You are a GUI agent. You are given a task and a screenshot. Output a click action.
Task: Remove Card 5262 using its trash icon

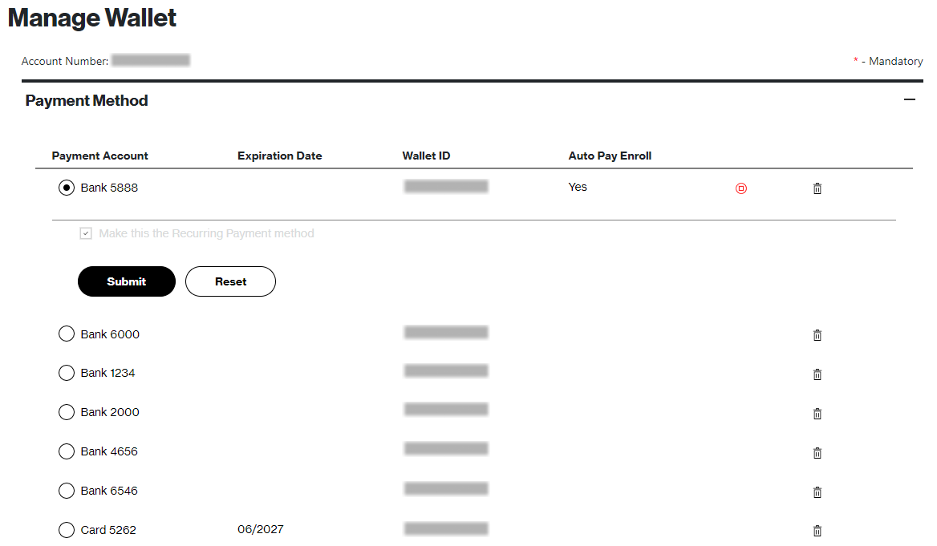coord(817,530)
